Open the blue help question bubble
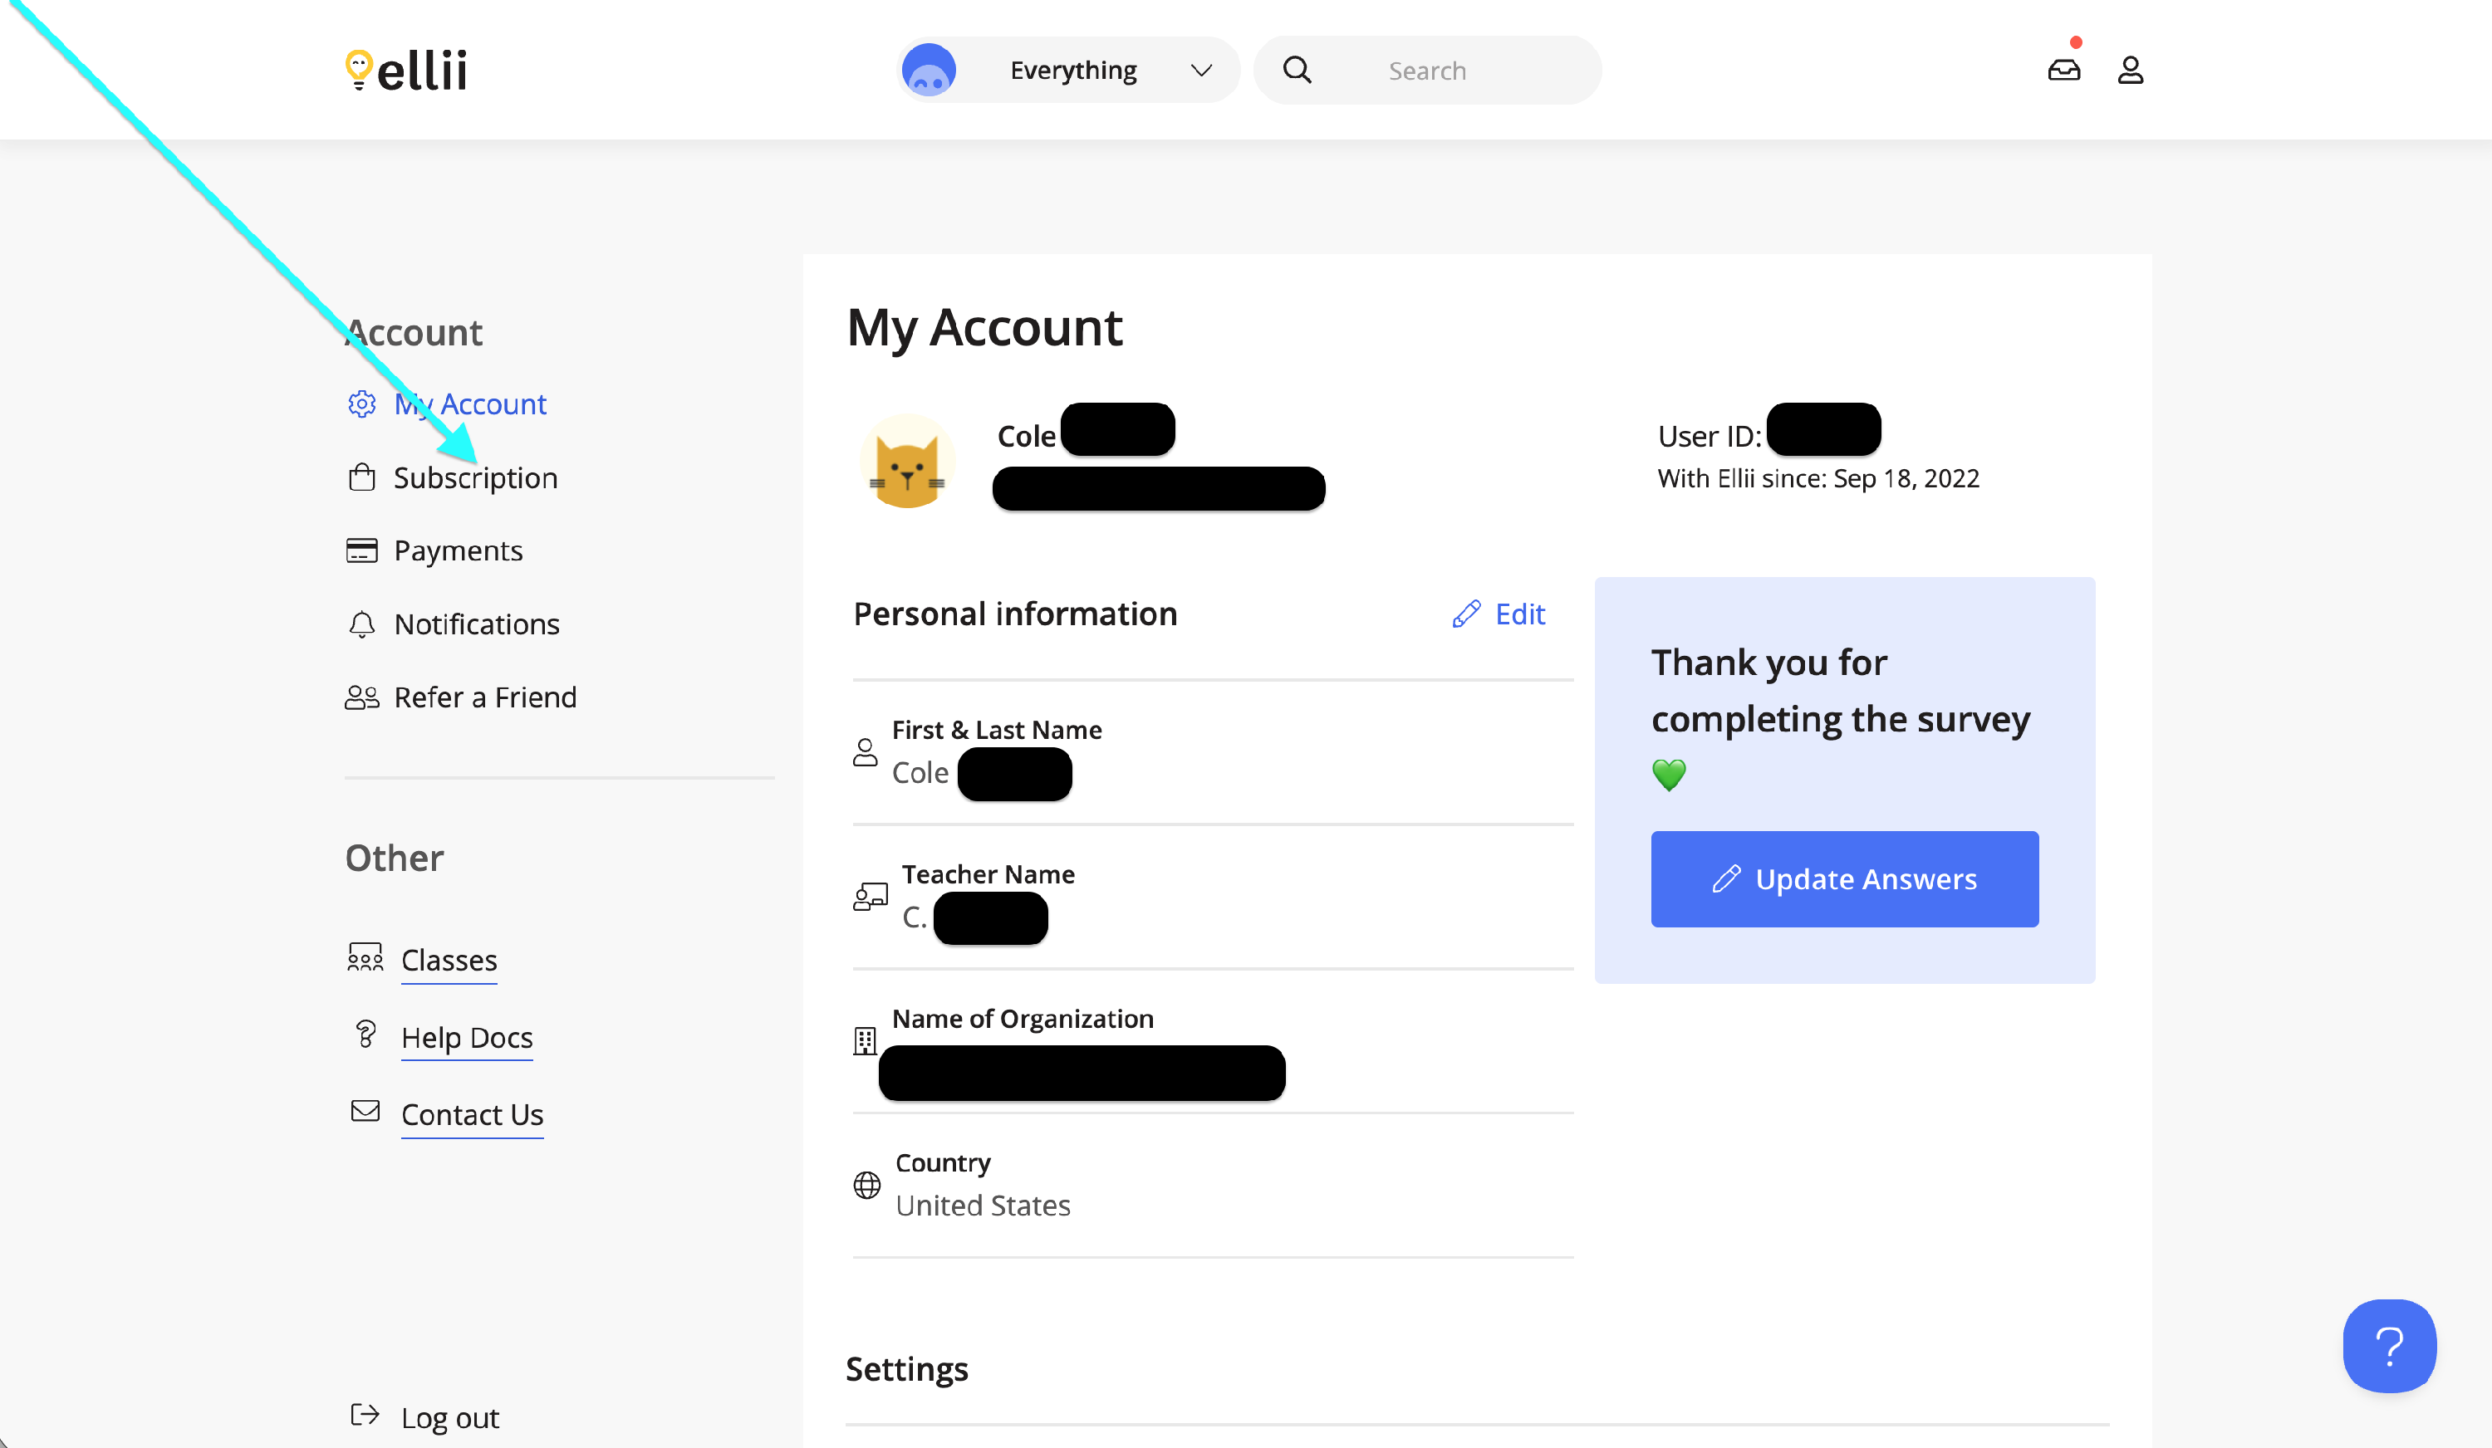This screenshot has height=1448, width=2492. [2388, 1345]
